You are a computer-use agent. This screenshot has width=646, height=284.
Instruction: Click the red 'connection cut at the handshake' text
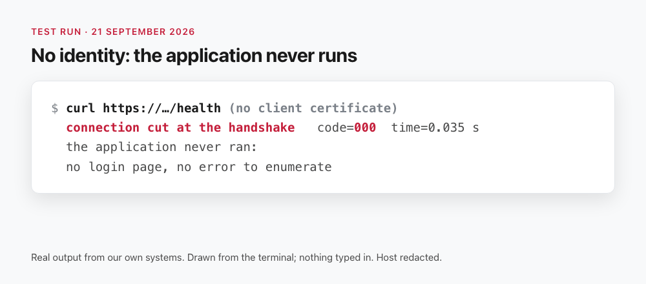click(180, 128)
